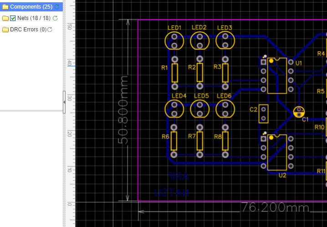Click the refresh icon next to Nets
Screen dimensions: 327x227
point(55,18)
